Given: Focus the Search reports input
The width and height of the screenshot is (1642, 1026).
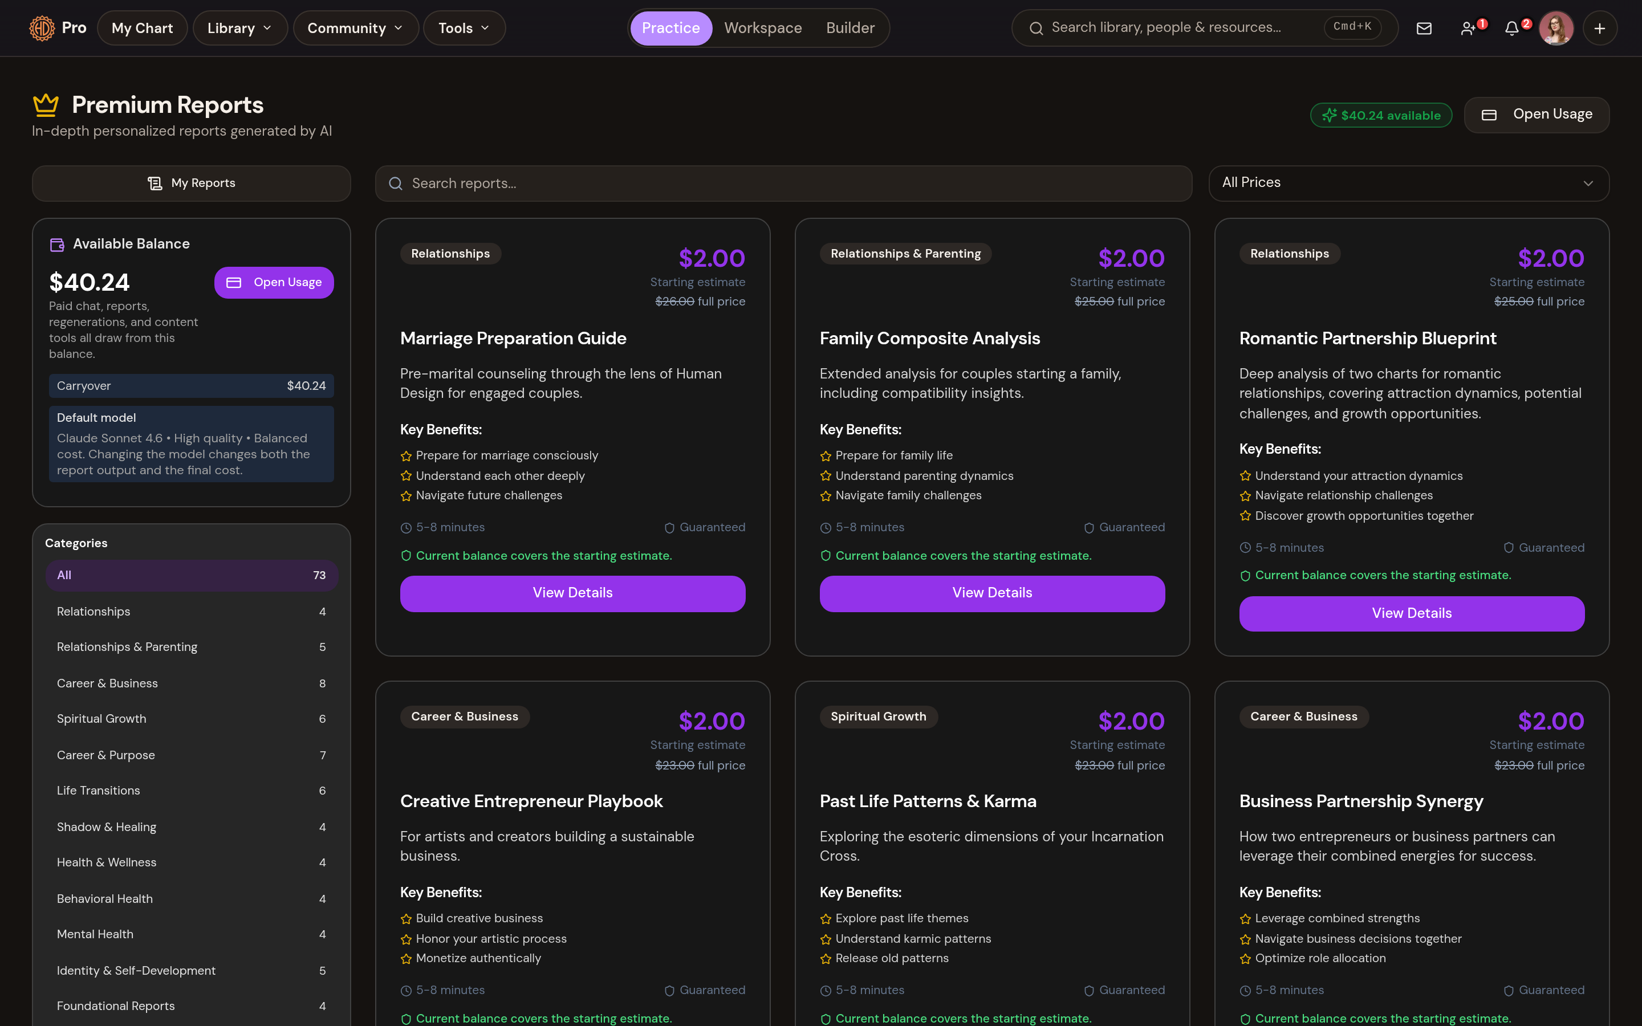Looking at the screenshot, I should (x=784, y=183).
